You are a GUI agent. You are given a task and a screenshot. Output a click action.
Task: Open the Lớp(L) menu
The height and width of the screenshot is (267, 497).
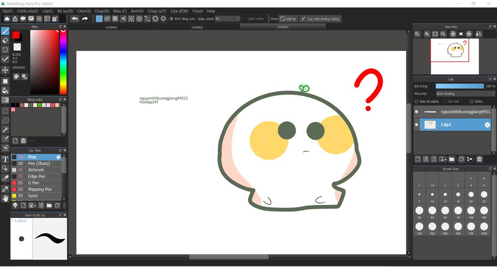[48, 11]
